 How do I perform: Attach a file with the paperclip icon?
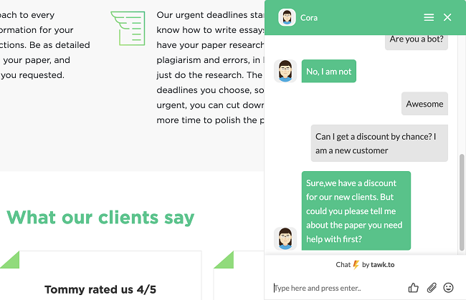(x=432, y=288)
